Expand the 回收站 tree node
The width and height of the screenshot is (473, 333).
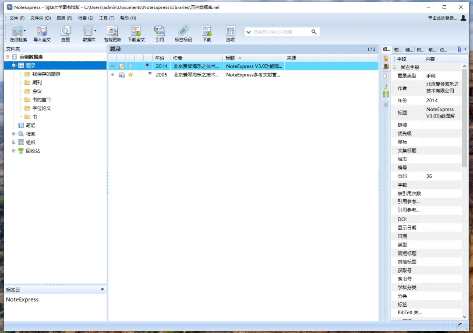pos(14,150)
